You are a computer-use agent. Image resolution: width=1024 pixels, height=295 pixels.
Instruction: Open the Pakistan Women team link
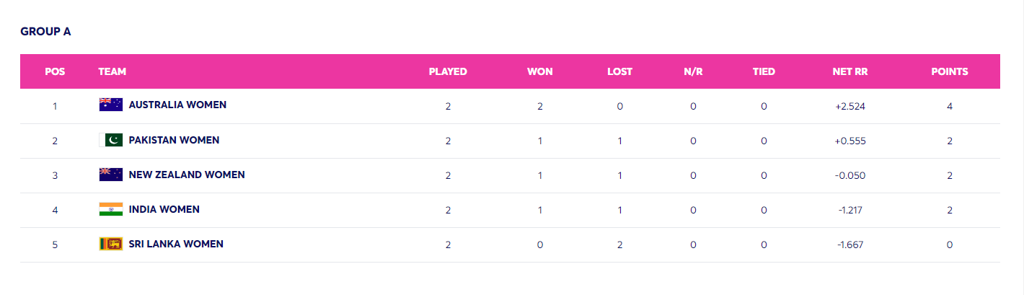tap(174, 140)
